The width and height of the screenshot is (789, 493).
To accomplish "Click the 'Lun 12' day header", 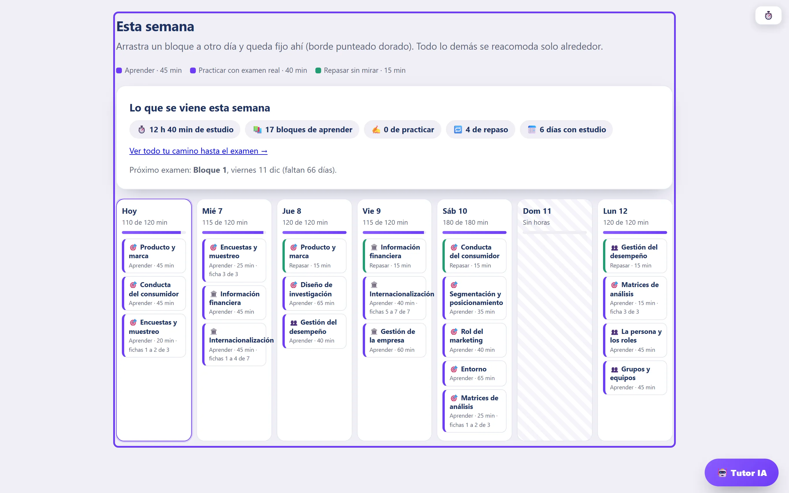I will 615,211.
